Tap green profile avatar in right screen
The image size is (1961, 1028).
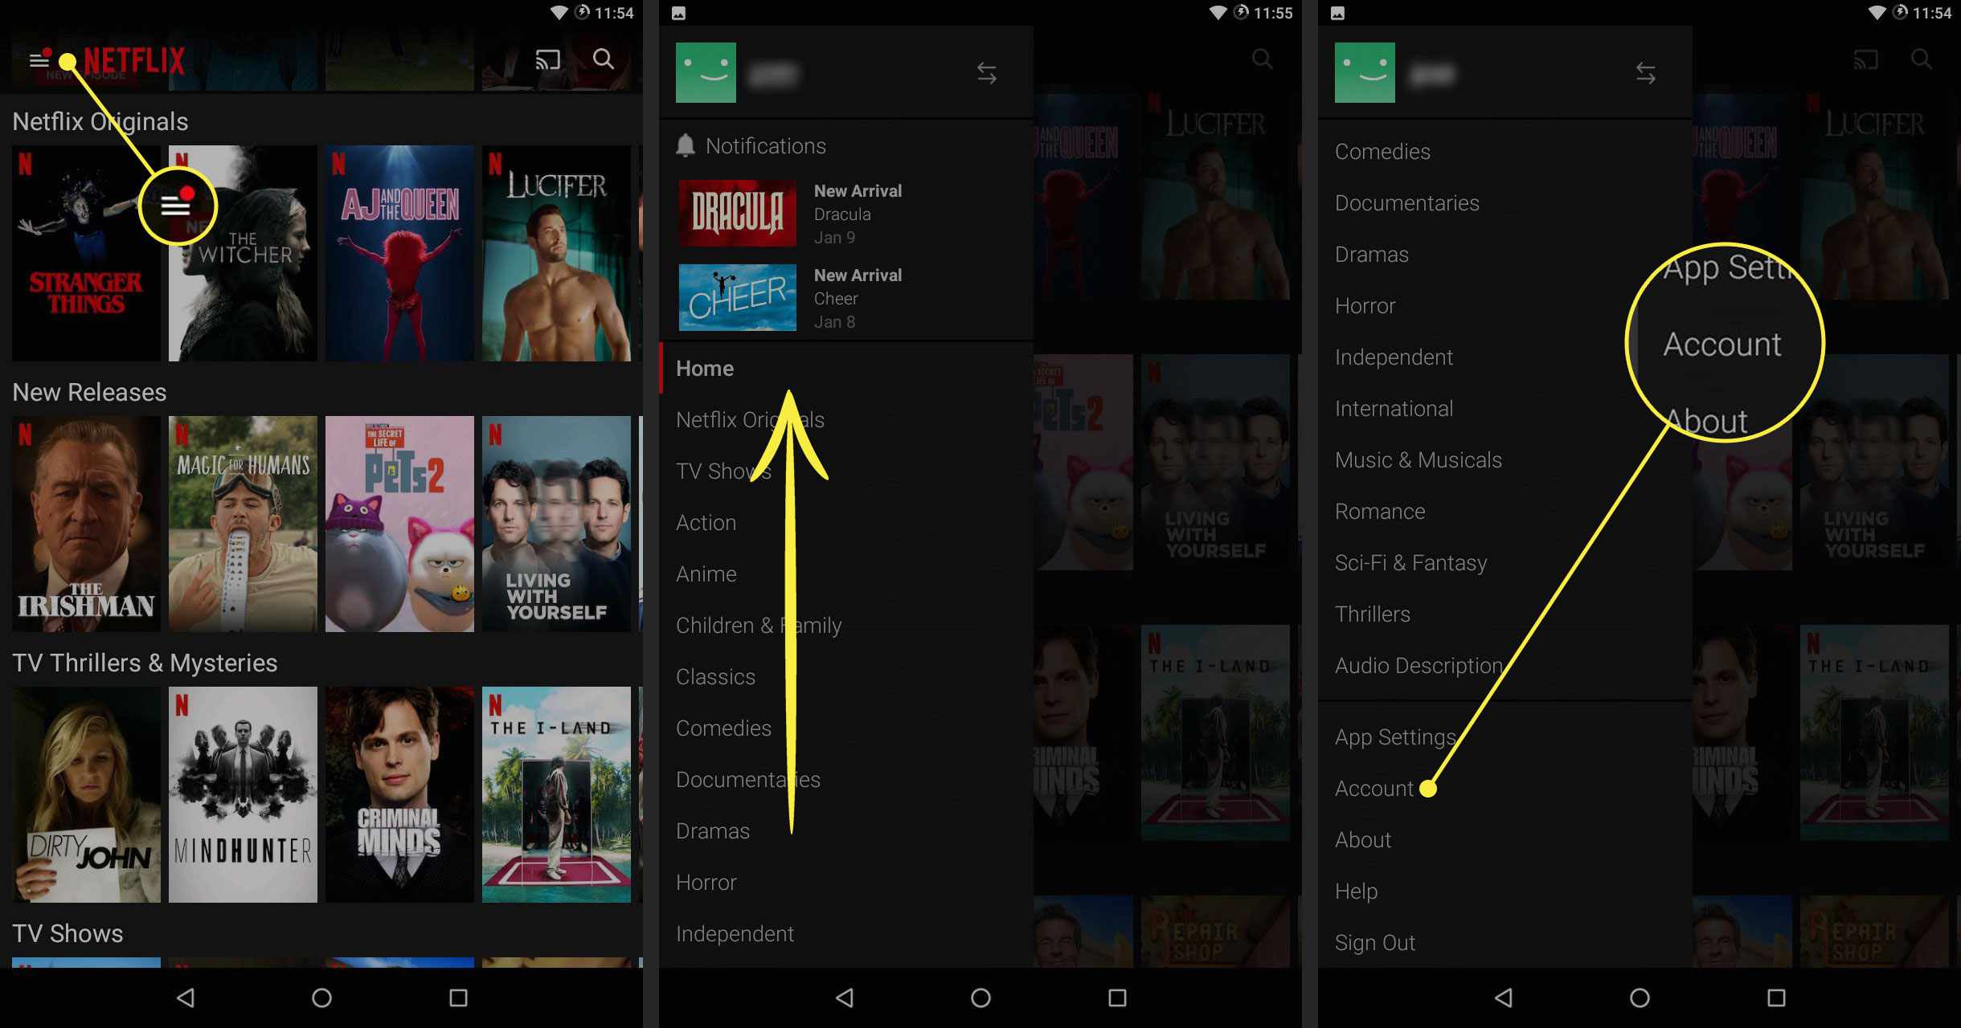pyautogui.click(x=1365, y=72)
